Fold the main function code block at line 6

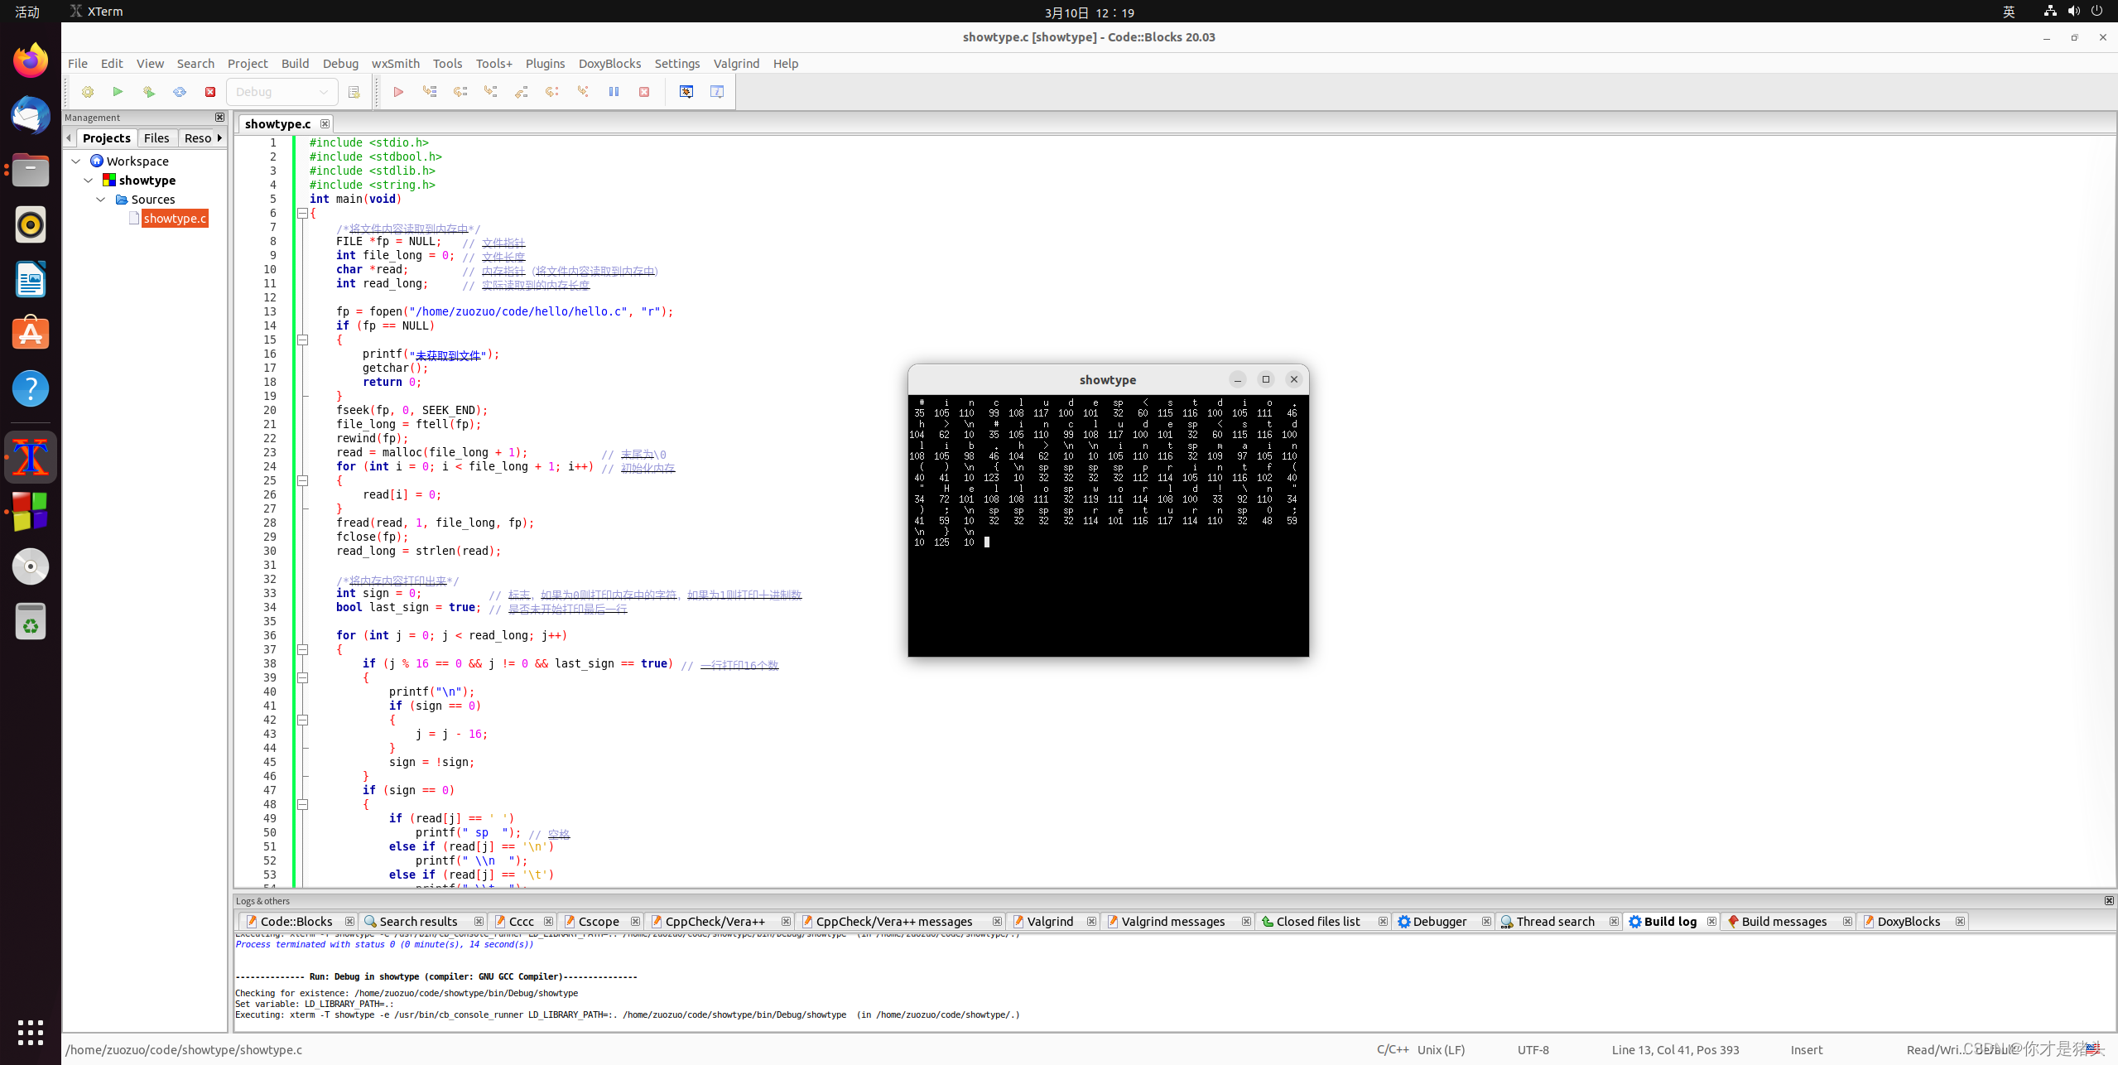303,213
